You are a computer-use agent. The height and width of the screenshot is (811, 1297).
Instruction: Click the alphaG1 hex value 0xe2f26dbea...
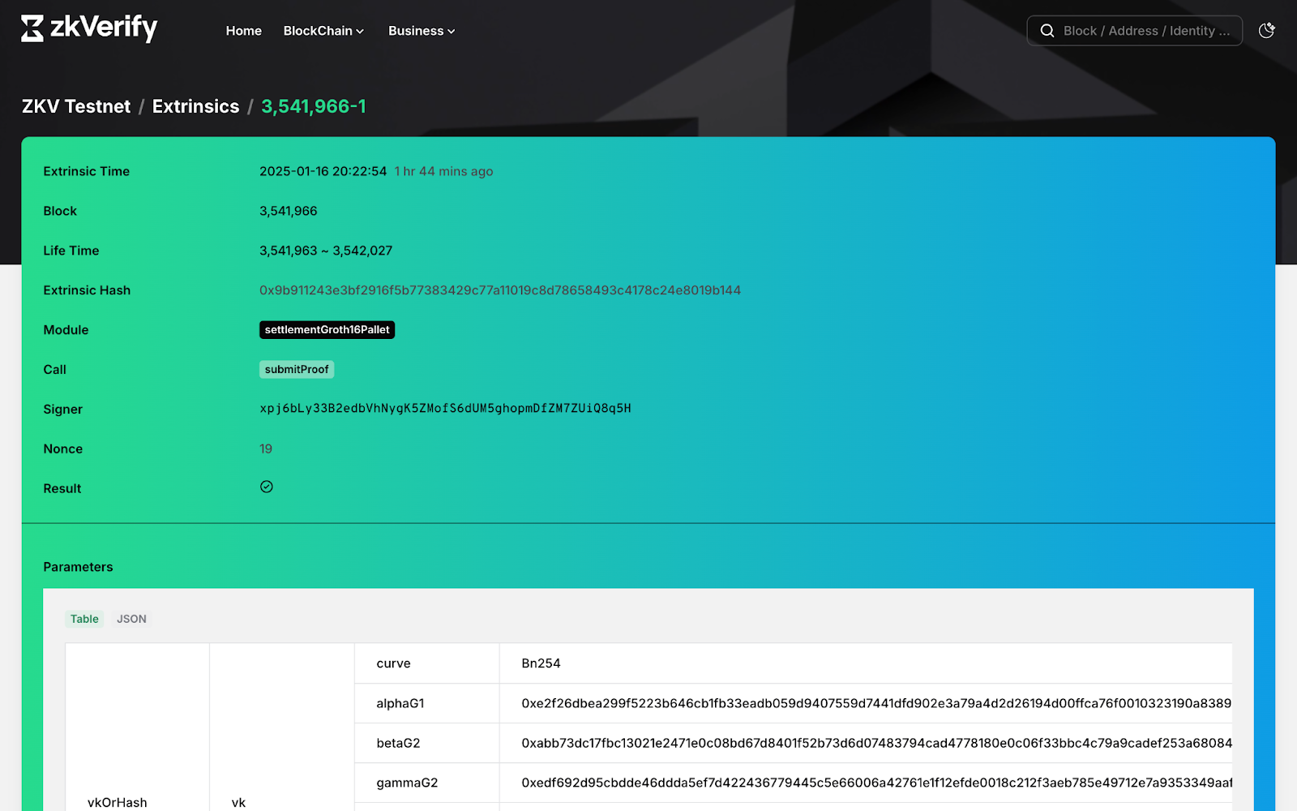click(866, 703)
